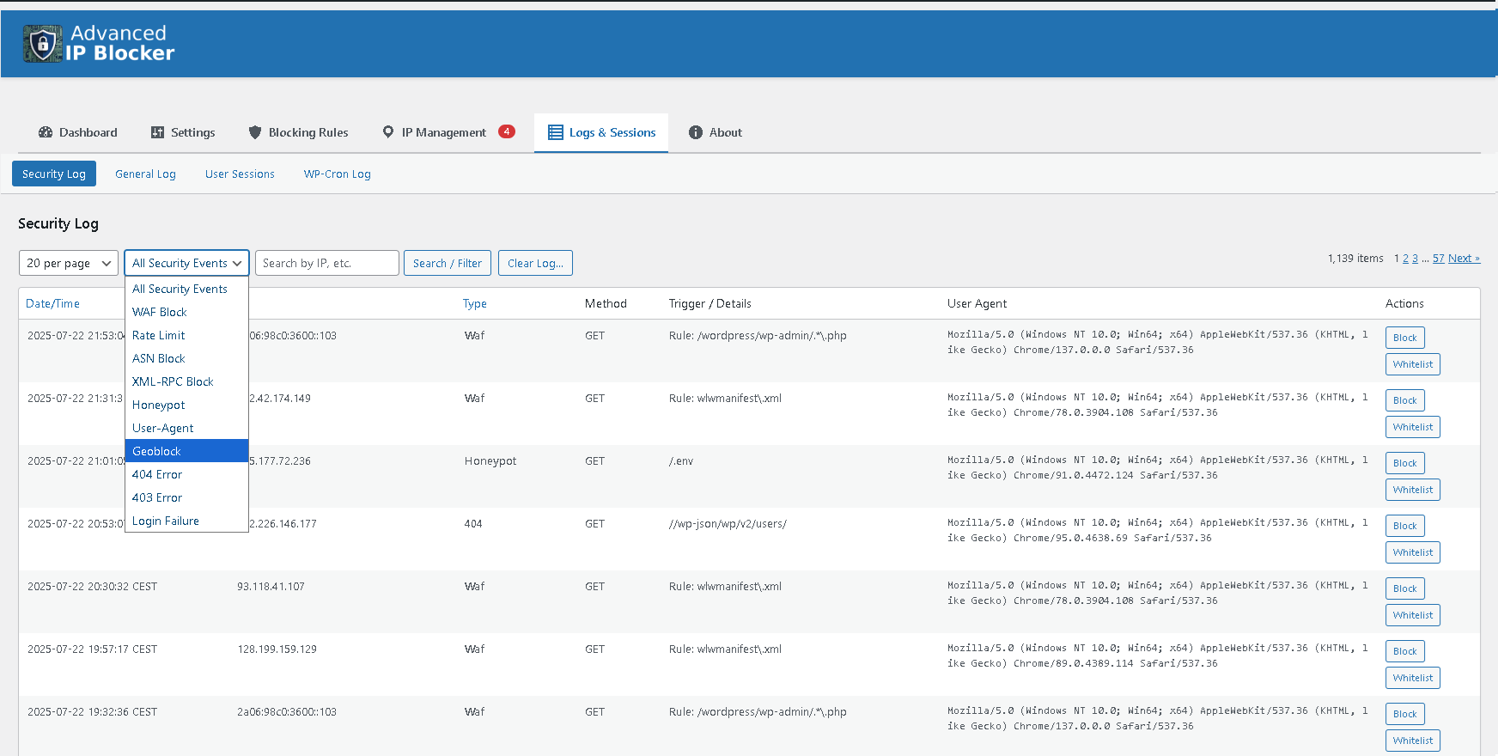The image size is (1498, 756).
Task: Choose Rate Limit in the event list
Action: coord(186,335)
